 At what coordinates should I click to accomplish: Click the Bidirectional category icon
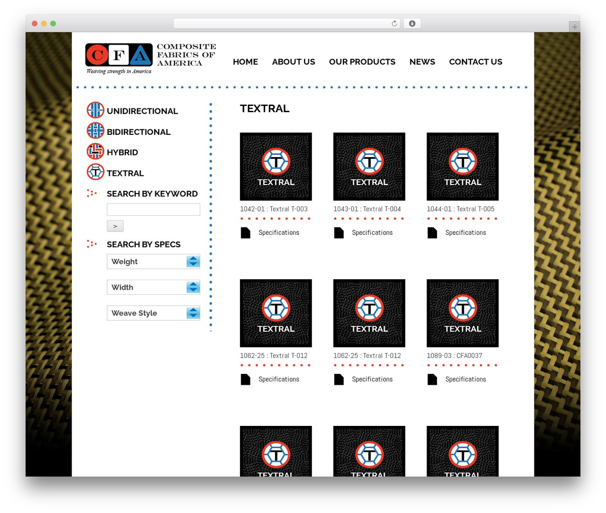click(x=95, y=131)
